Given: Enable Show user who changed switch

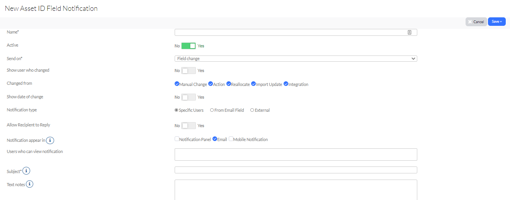Looking at the screenshot, I should tap(189, 71).
